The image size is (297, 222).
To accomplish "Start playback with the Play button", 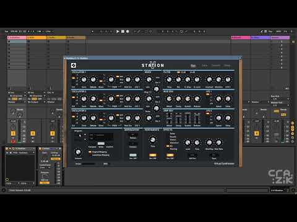I will click(118, 31).
